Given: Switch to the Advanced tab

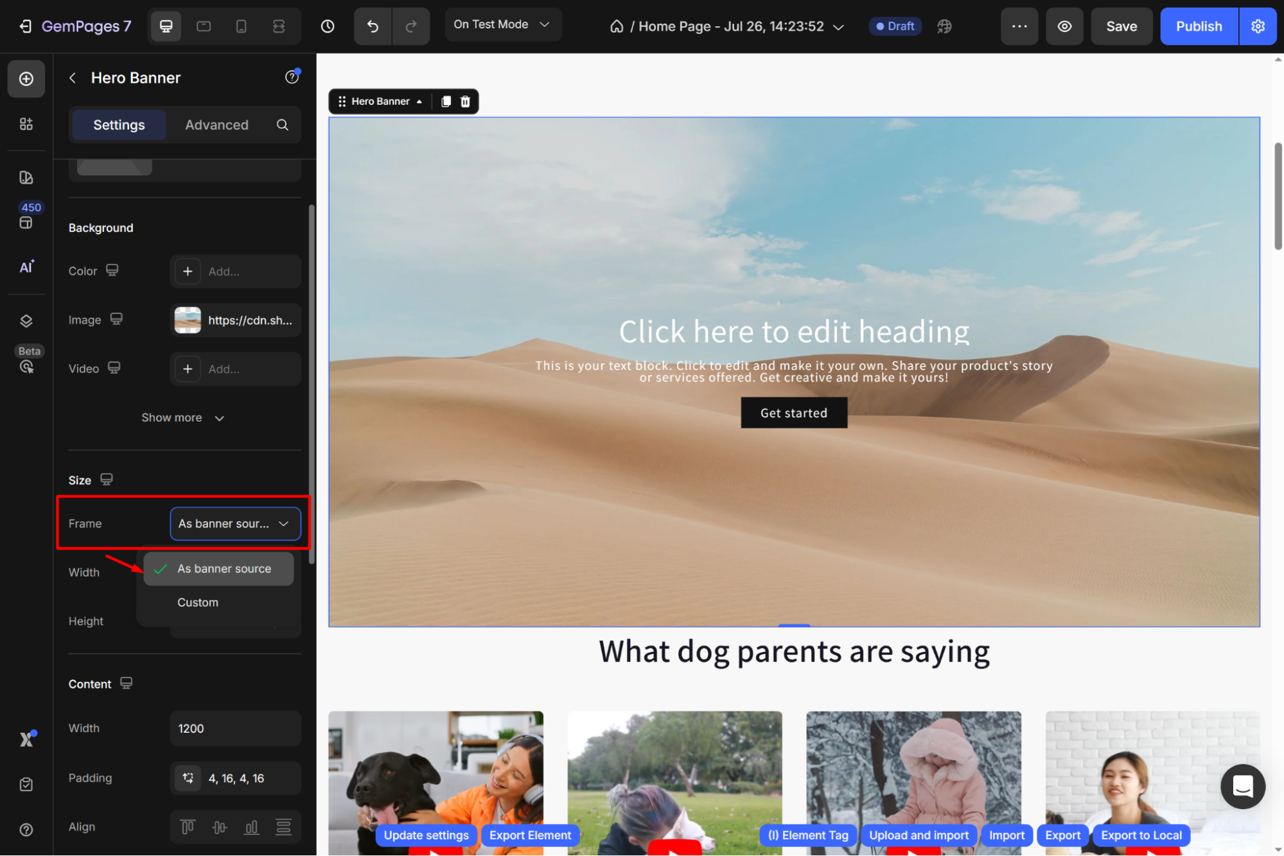Looking at the screenshot, I should pyautogui.click(x=216, y=125).
